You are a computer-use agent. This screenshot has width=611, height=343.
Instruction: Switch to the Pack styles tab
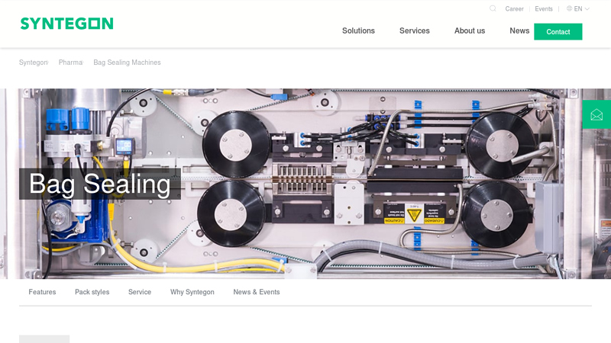click(x=92, y=292)
